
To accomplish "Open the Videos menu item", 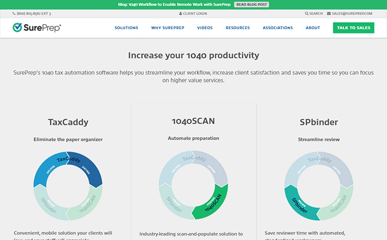I will click(205, 28).
